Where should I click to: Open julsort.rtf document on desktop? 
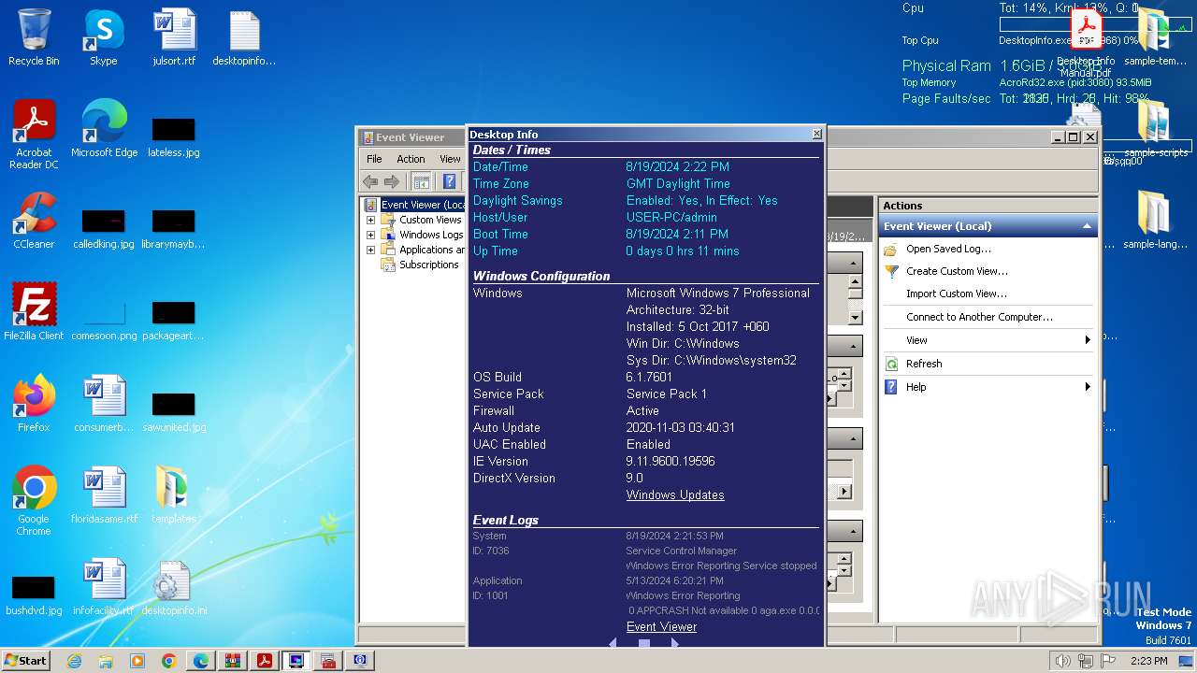174,37
